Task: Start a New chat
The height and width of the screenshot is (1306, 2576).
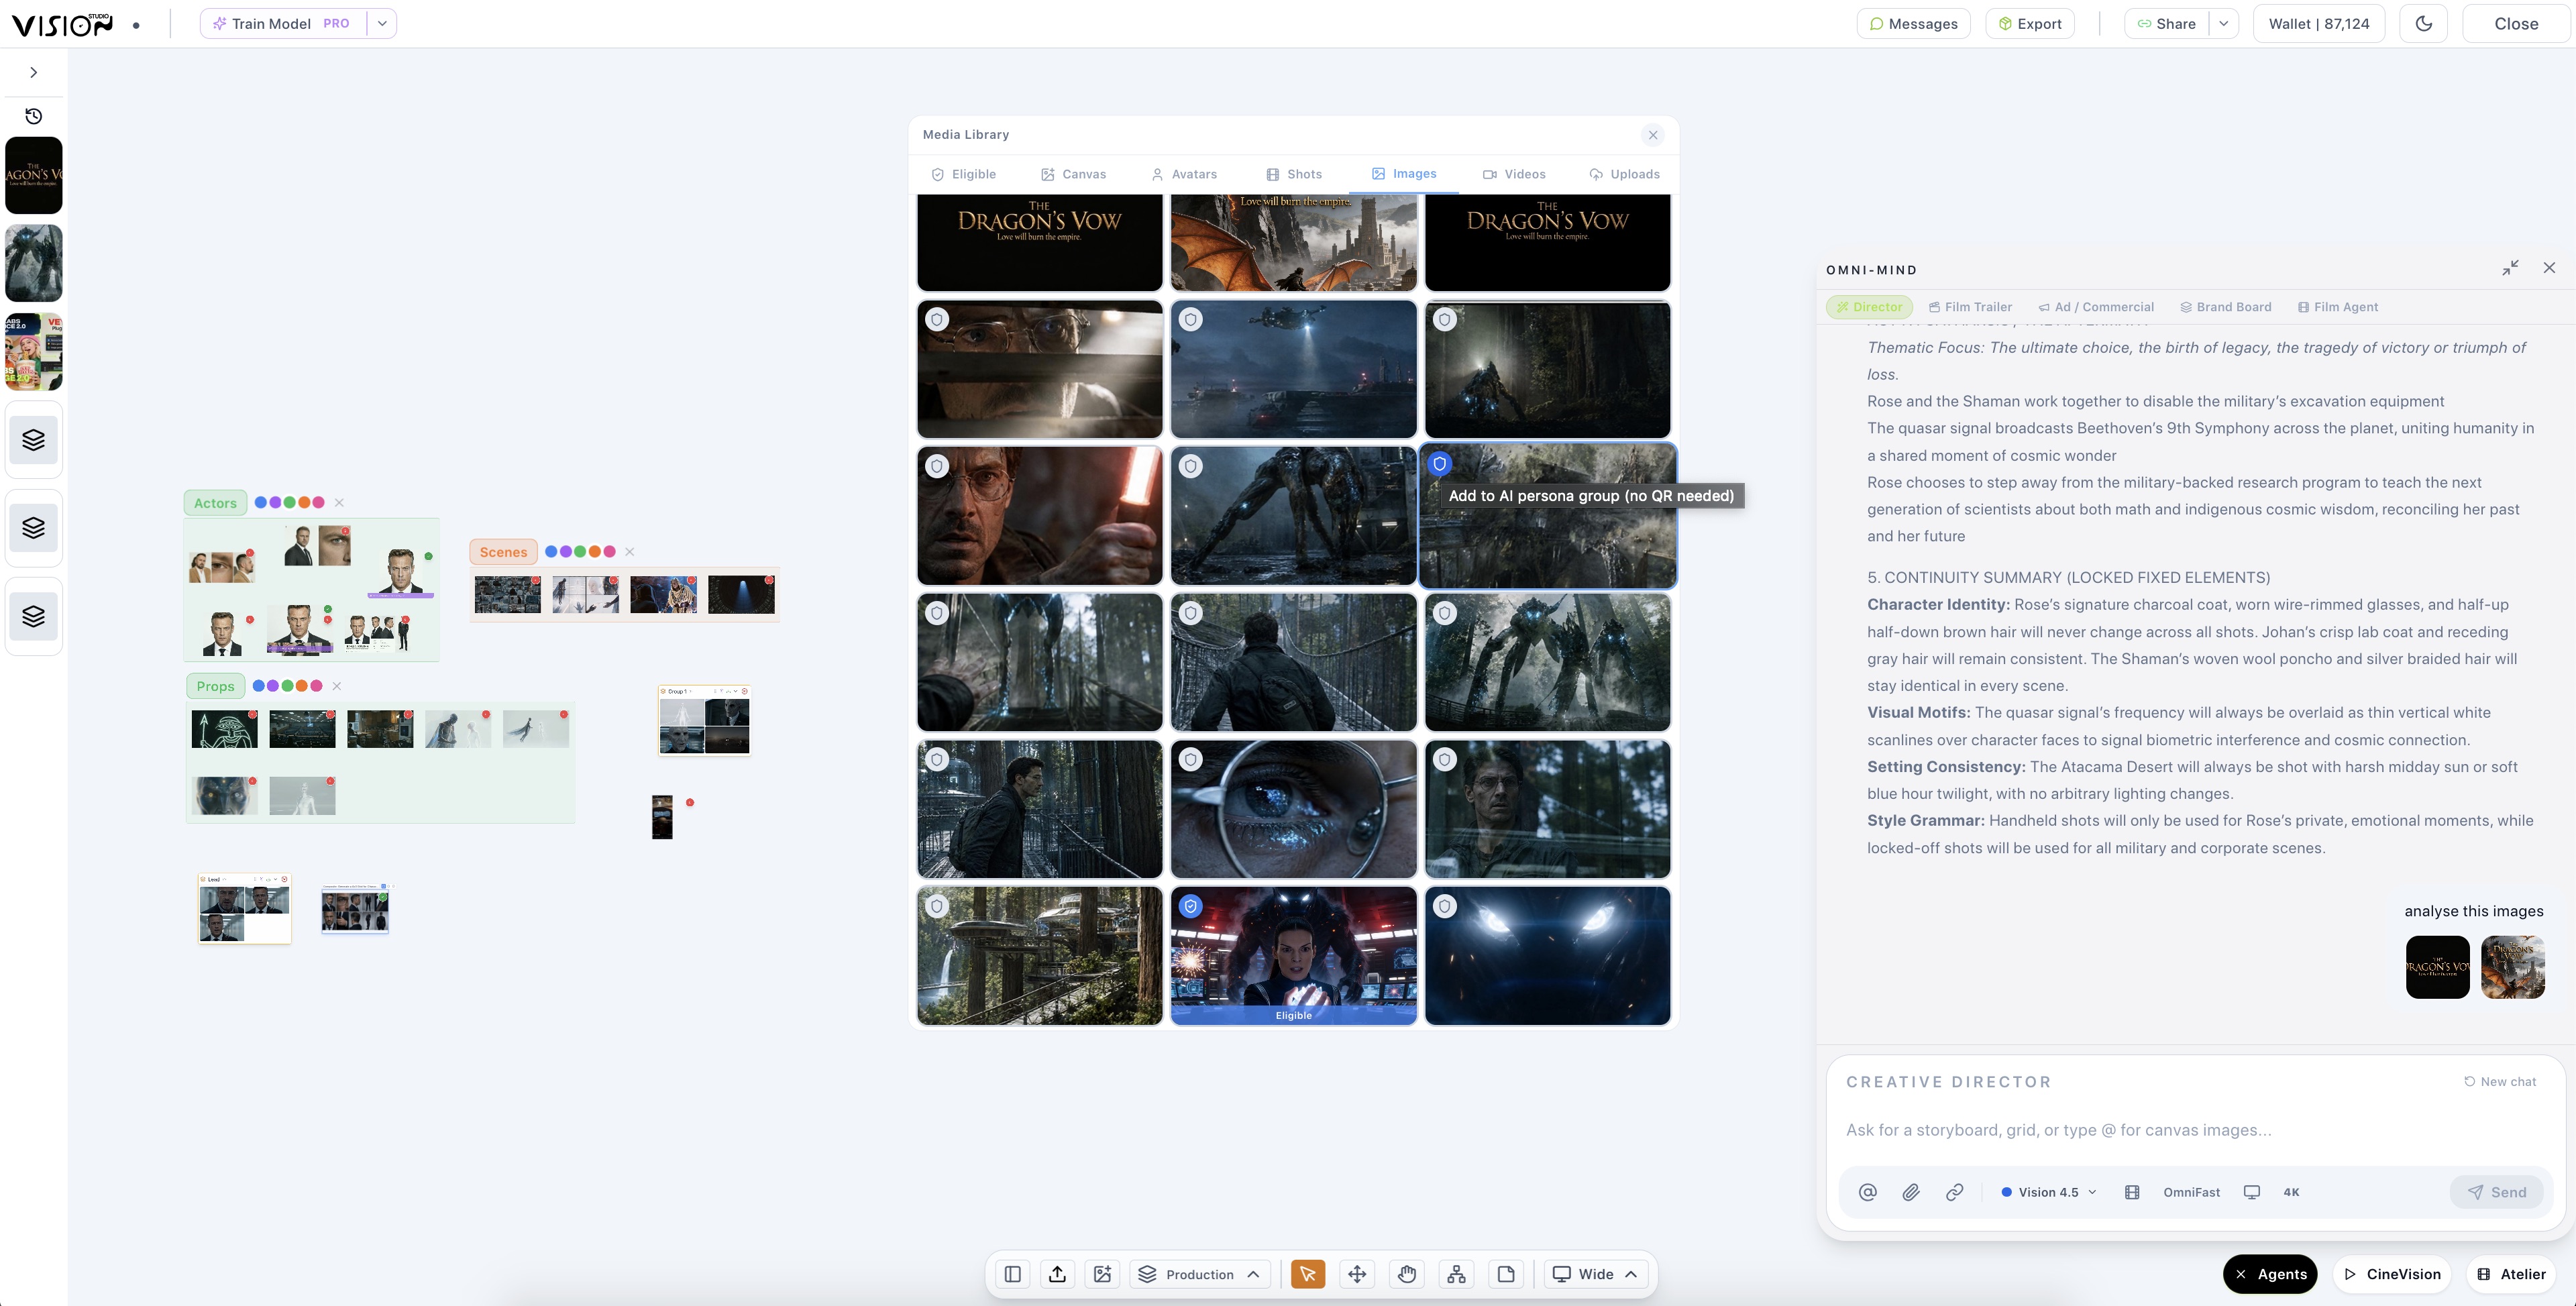Action: (x=2499, y=1081)
